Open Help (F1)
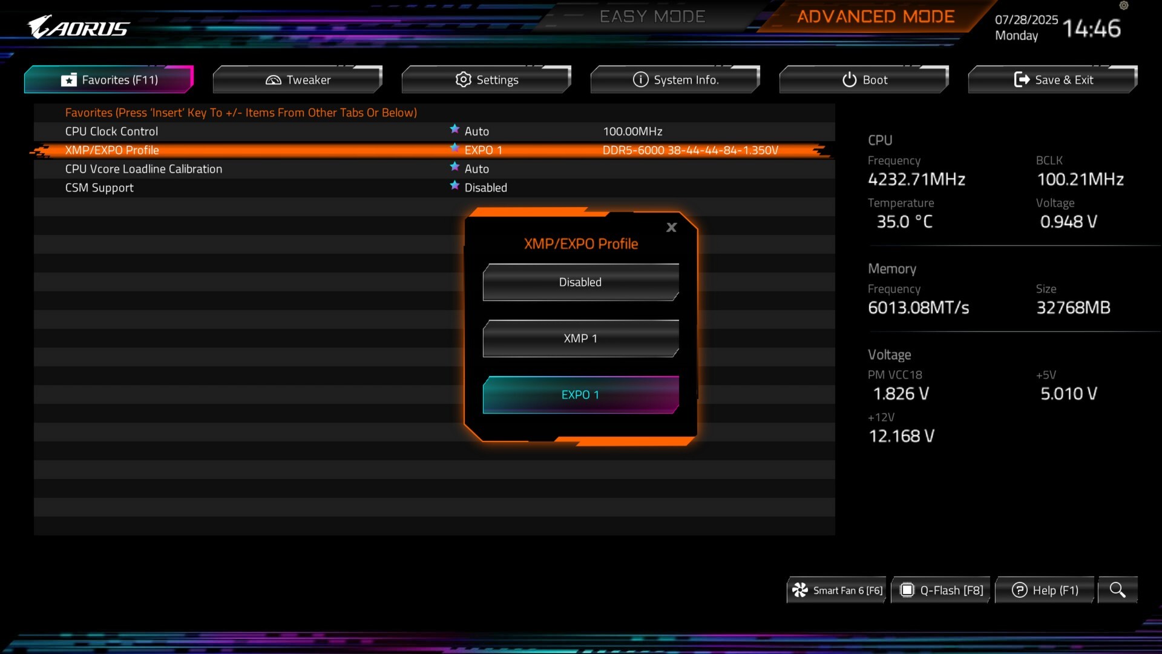 point(1045,590)
